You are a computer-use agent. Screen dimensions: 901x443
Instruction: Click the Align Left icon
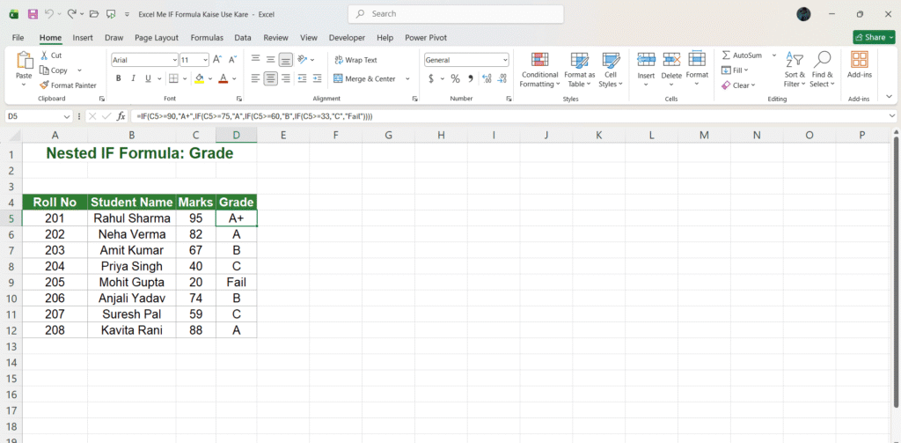click(255, 78)
